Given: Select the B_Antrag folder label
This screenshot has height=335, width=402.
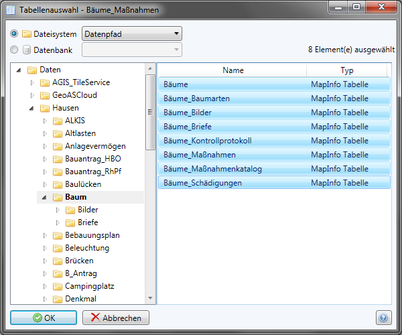Looking at the screenshot, I should pos(81,273).
